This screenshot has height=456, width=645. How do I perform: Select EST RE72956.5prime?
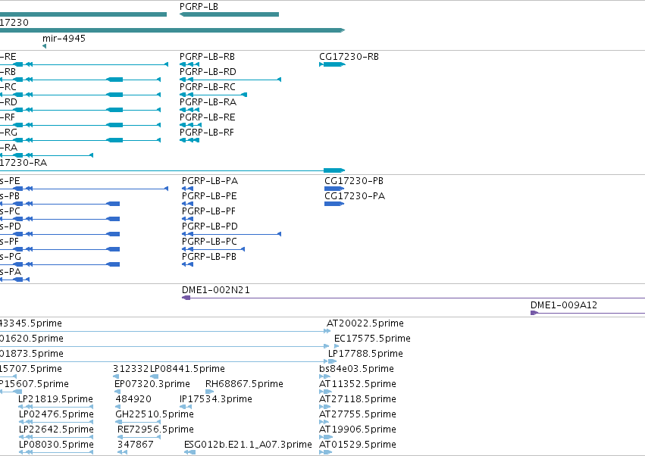pos(155,429)
